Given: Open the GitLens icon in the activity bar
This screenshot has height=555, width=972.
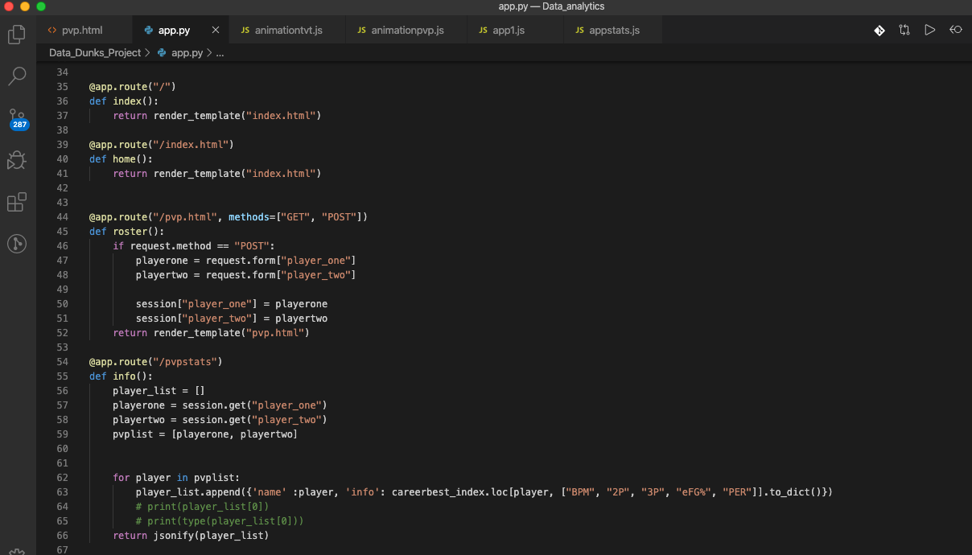Looking at the screenshot, I should (x=17, y=243).
